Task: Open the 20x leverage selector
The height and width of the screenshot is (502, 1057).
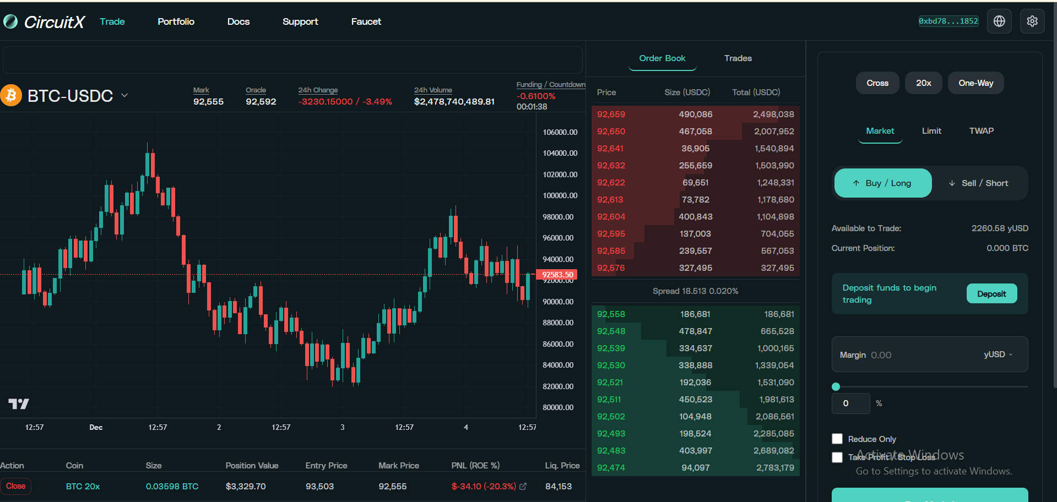Action: click(x=923, y=83)
